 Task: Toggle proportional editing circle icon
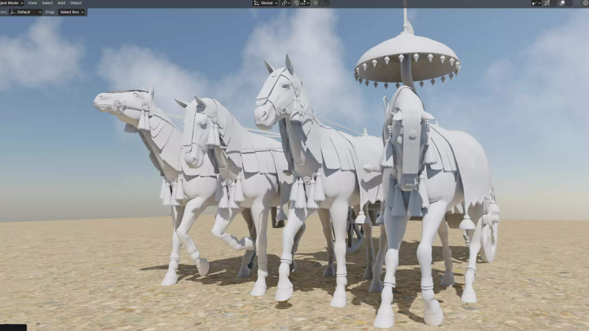(x=315, y=3)
